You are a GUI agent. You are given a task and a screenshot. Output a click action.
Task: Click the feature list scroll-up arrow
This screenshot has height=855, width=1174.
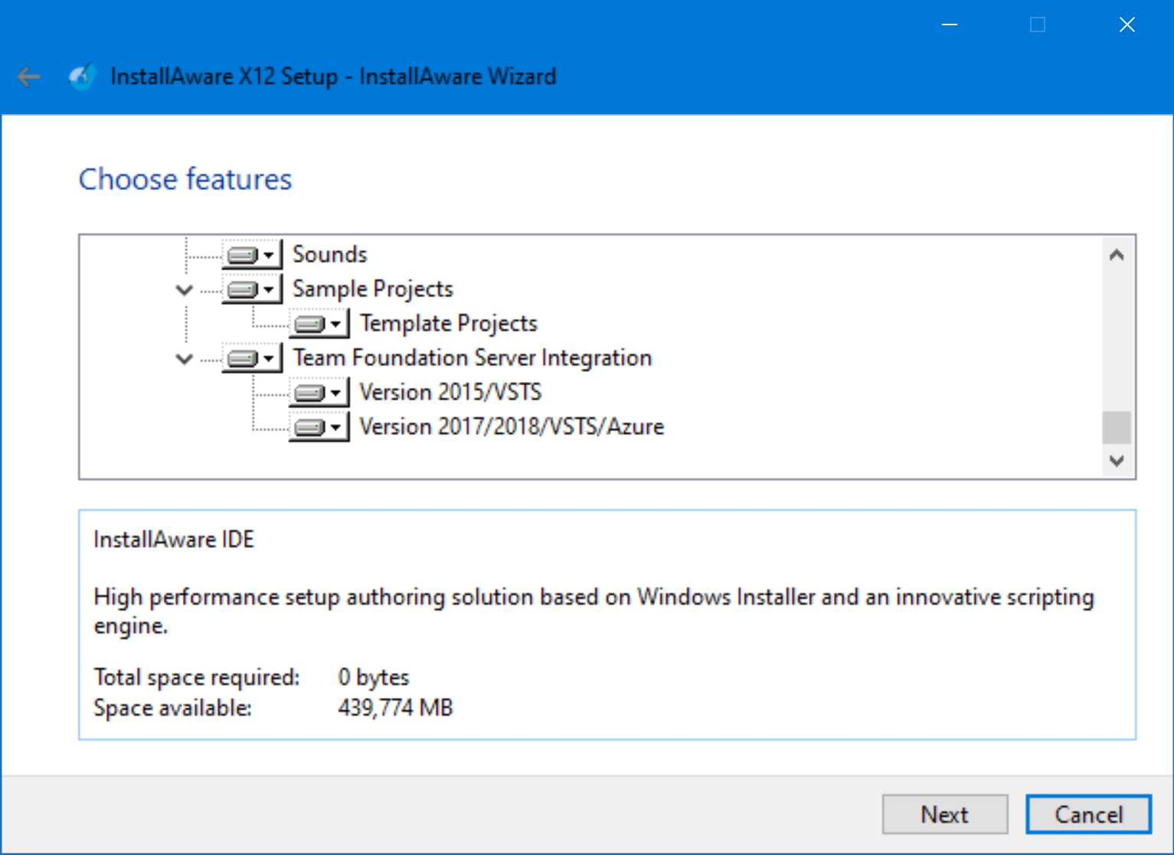(x=1117, y=255)
